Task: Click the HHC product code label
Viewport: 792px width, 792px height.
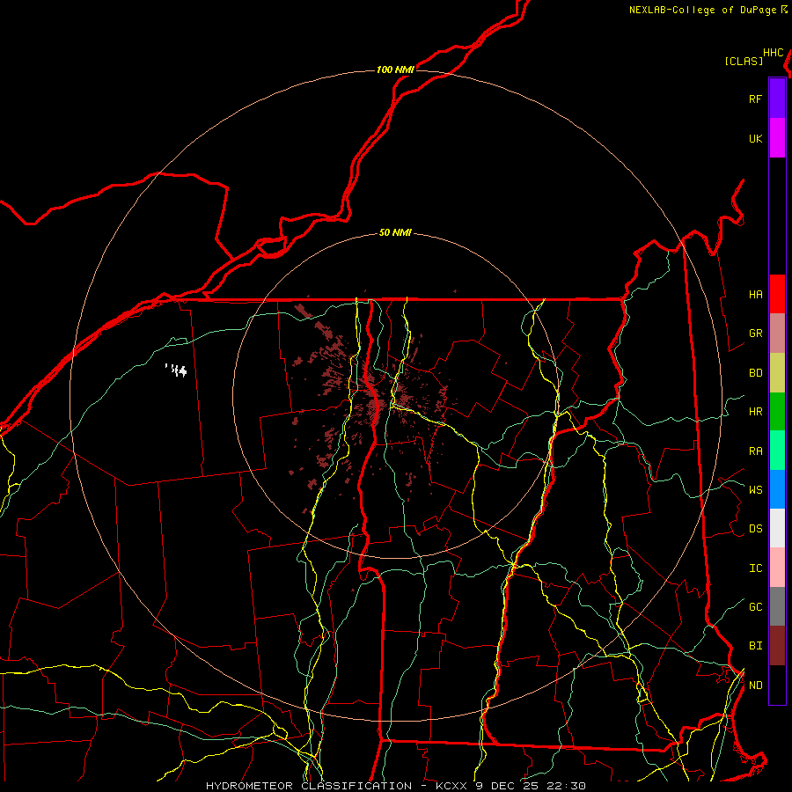Action: (x=773, y=53)
